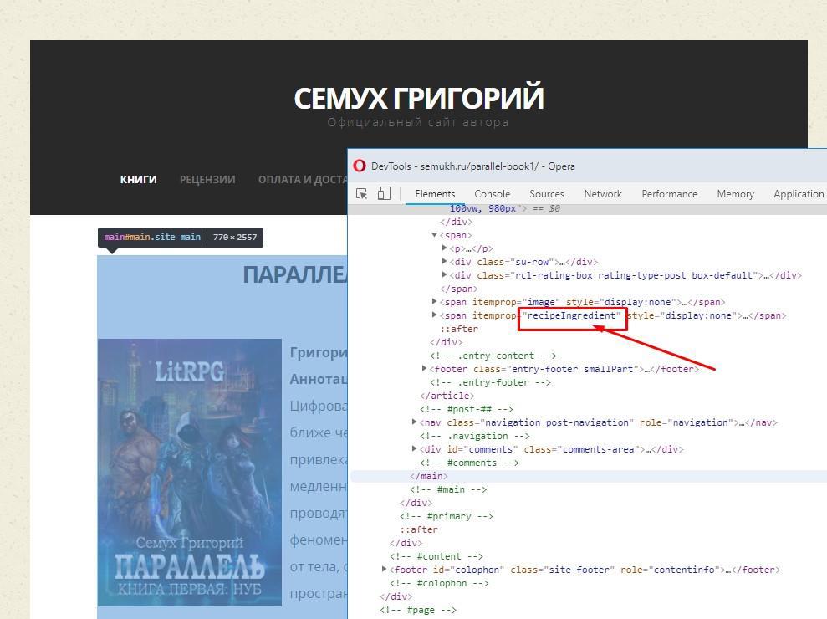Expand the div id="comments" node

pos(415,449)
